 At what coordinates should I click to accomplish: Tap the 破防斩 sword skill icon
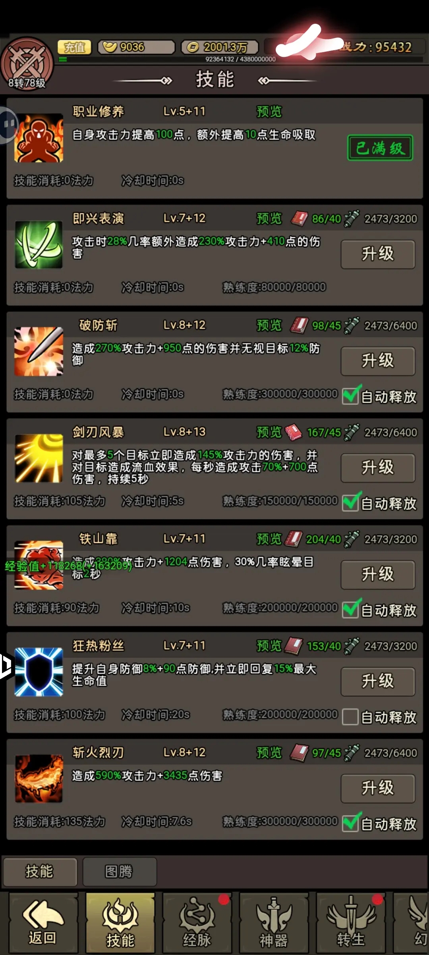click(x=39, y=352)
